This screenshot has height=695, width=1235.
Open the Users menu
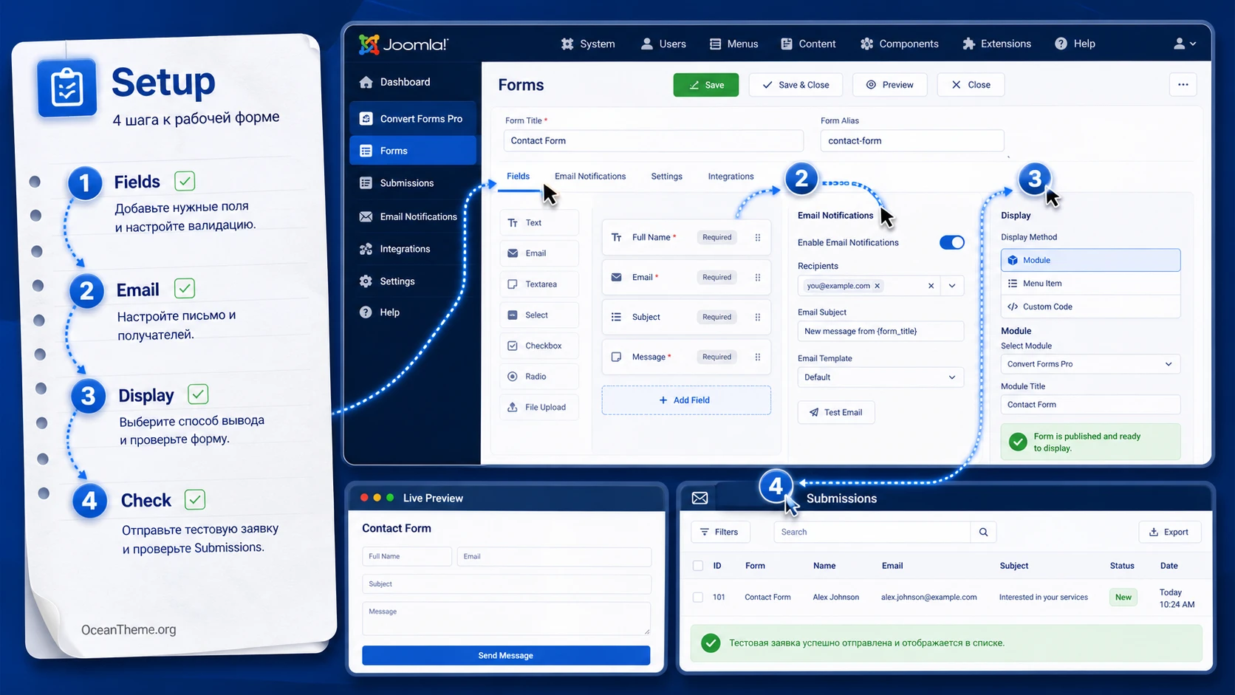(663, 44)
